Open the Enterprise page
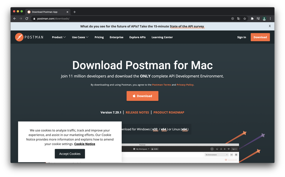This screenshot has width=285, height=177. pyautogui.click(x=117, y=37)
